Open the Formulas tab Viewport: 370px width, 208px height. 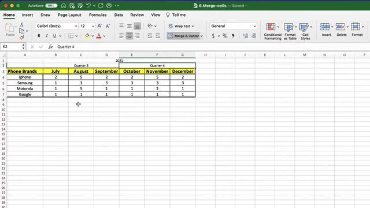(98, 15)
